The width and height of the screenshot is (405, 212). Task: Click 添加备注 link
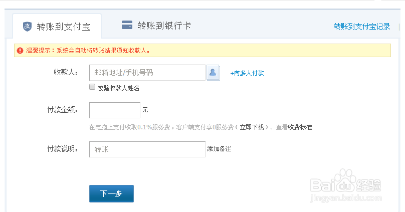click(219, 149)
